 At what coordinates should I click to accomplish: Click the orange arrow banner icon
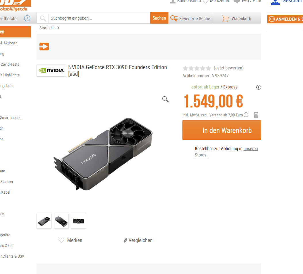44,46
